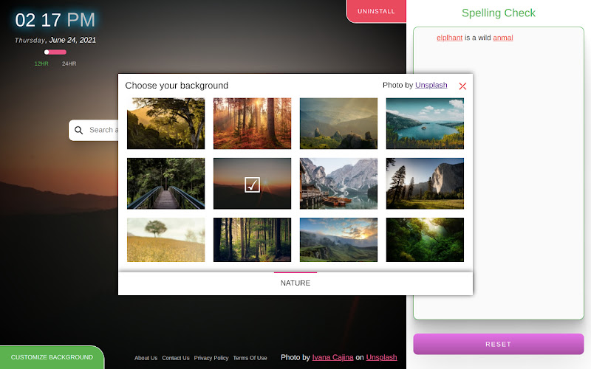The width and height of the screenshot is (591, 369).
Task: Choose the Yosemite cliff and pines thumbnail
Action: [x=425, y=183]
